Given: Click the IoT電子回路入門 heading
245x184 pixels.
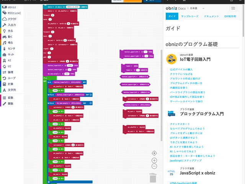Looking at the screenshot, I should pyautogui.click(x=195, y=59).
